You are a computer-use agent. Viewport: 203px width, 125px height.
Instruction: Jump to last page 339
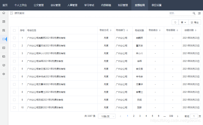171,116
